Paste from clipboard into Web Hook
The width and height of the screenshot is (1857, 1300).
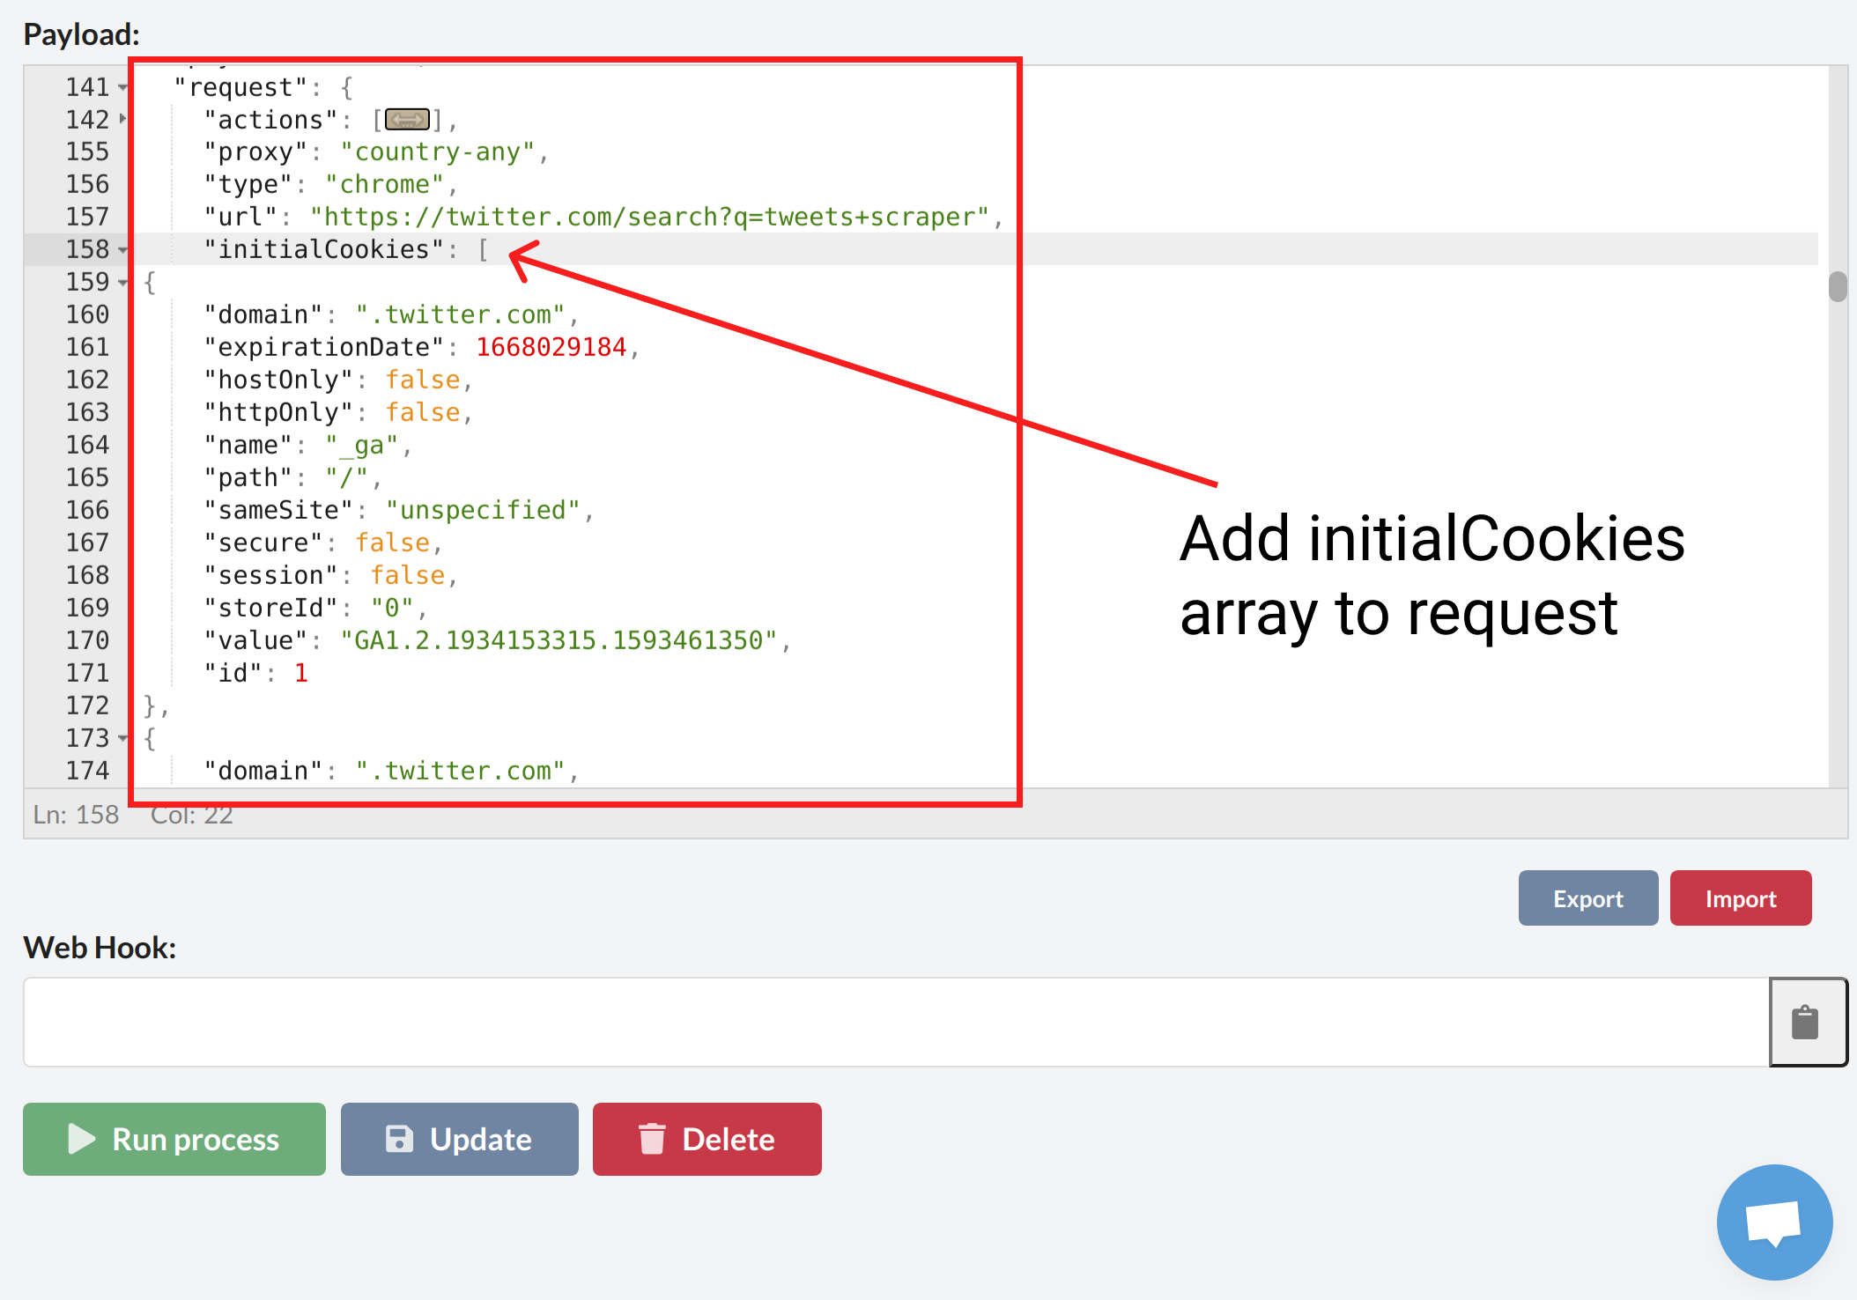1807,1022
